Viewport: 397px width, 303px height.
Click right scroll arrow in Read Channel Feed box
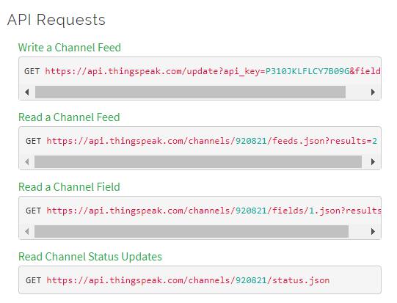[x=373, y=161]
